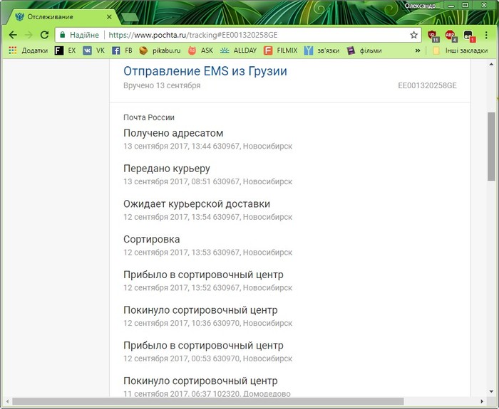The image size is (499, 409).
Task: Open the Chrome three-dot menu
Action: coord(485,35)
